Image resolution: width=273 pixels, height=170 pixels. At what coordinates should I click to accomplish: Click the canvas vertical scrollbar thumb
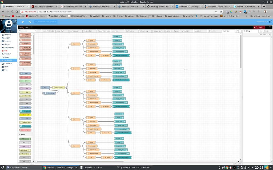[x=241, y=51]
